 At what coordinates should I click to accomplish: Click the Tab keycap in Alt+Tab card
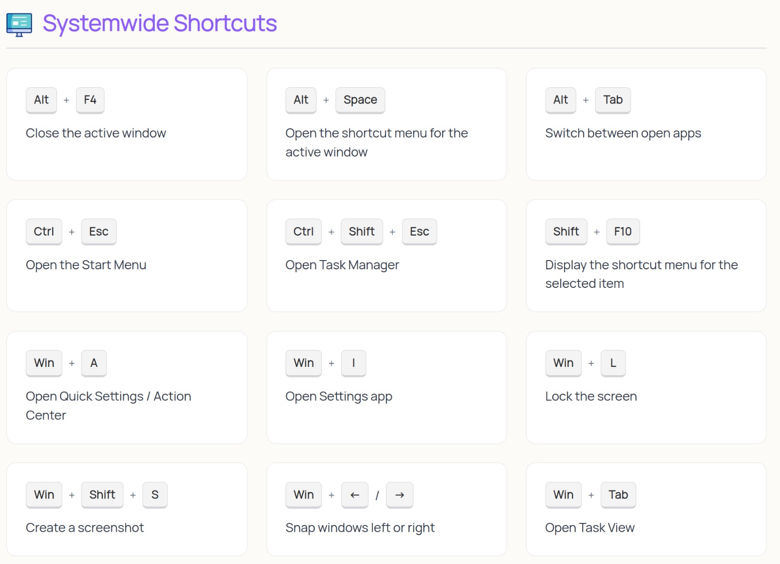point(613,100)
